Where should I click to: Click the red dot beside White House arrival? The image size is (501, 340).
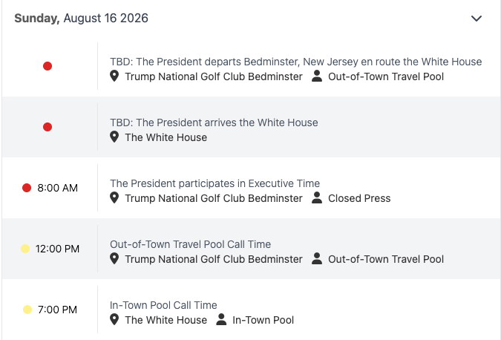48,127
